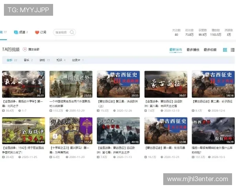Click into the 搜索视频 search field
236x189 pixels.
(x=64, y=32)
